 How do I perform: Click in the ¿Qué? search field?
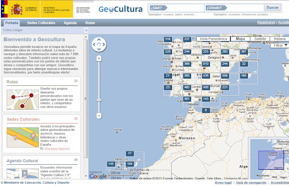(177, 8)
